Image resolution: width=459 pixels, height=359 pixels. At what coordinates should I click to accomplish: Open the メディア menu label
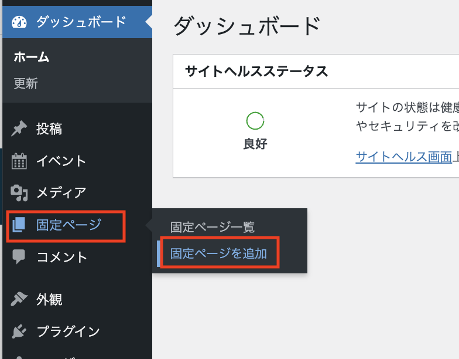point(61,192)
